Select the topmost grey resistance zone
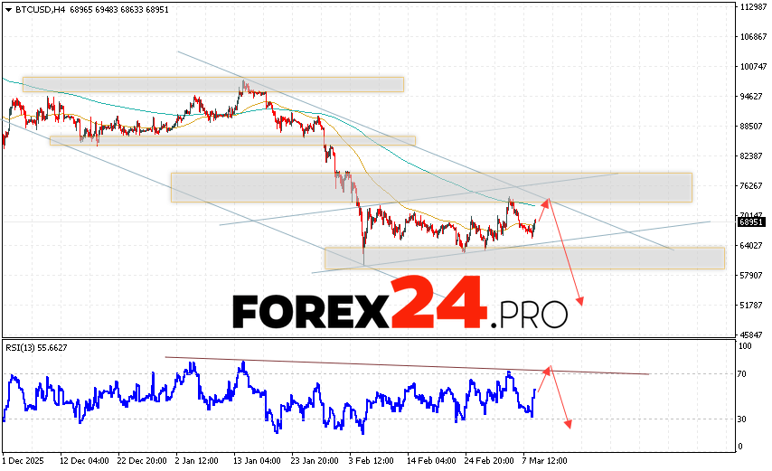Image resolution: width=772 pixels, height=471 pixels. pos(212,84)
